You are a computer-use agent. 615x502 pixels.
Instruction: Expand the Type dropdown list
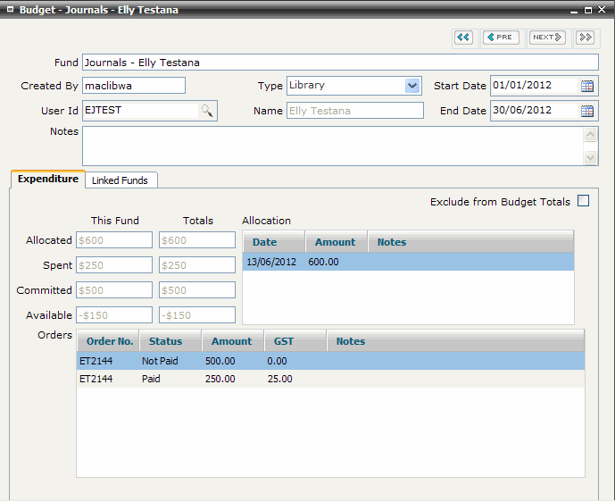(x=411, y=86)
